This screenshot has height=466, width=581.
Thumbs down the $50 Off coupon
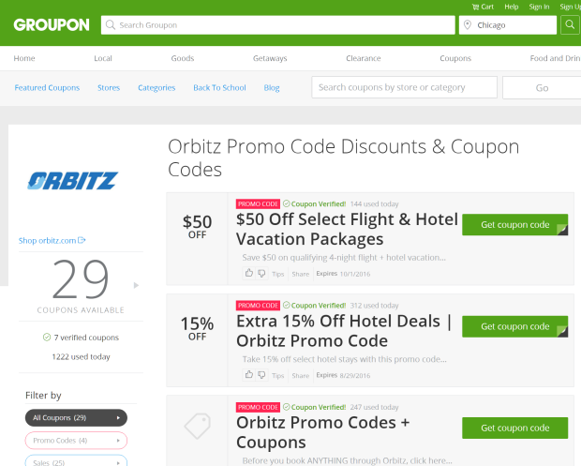click(261, 274)
